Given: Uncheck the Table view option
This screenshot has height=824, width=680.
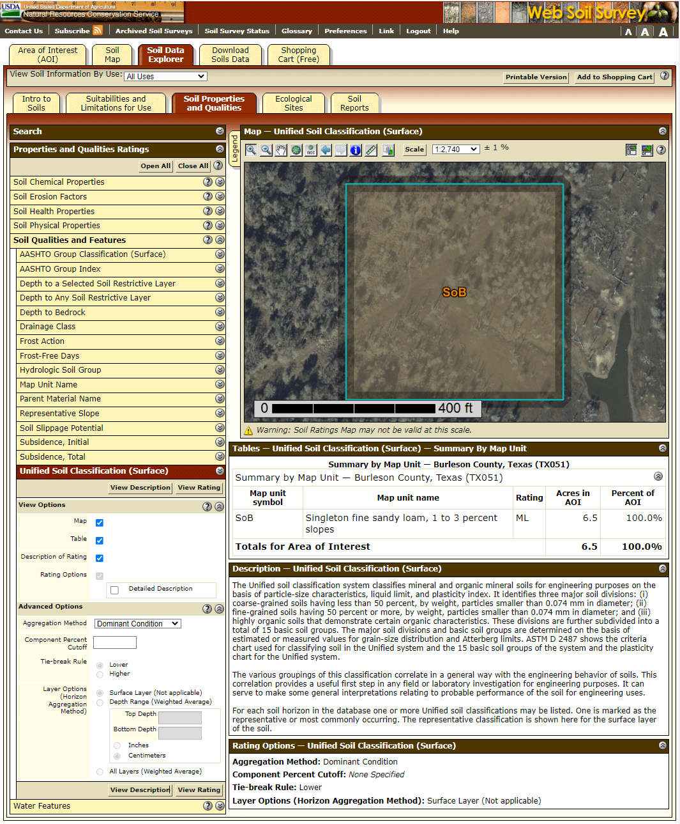Looking at the screenshot, I should point(99,540).
